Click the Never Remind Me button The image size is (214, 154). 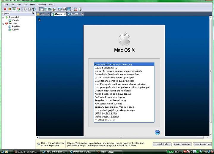(x=202, y=144)
